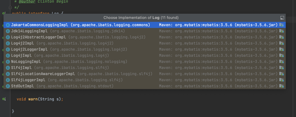Pick Log4j2AbstractLoggerImpl class name
This screenshot has height=117, width=296.
click(39, 37)
